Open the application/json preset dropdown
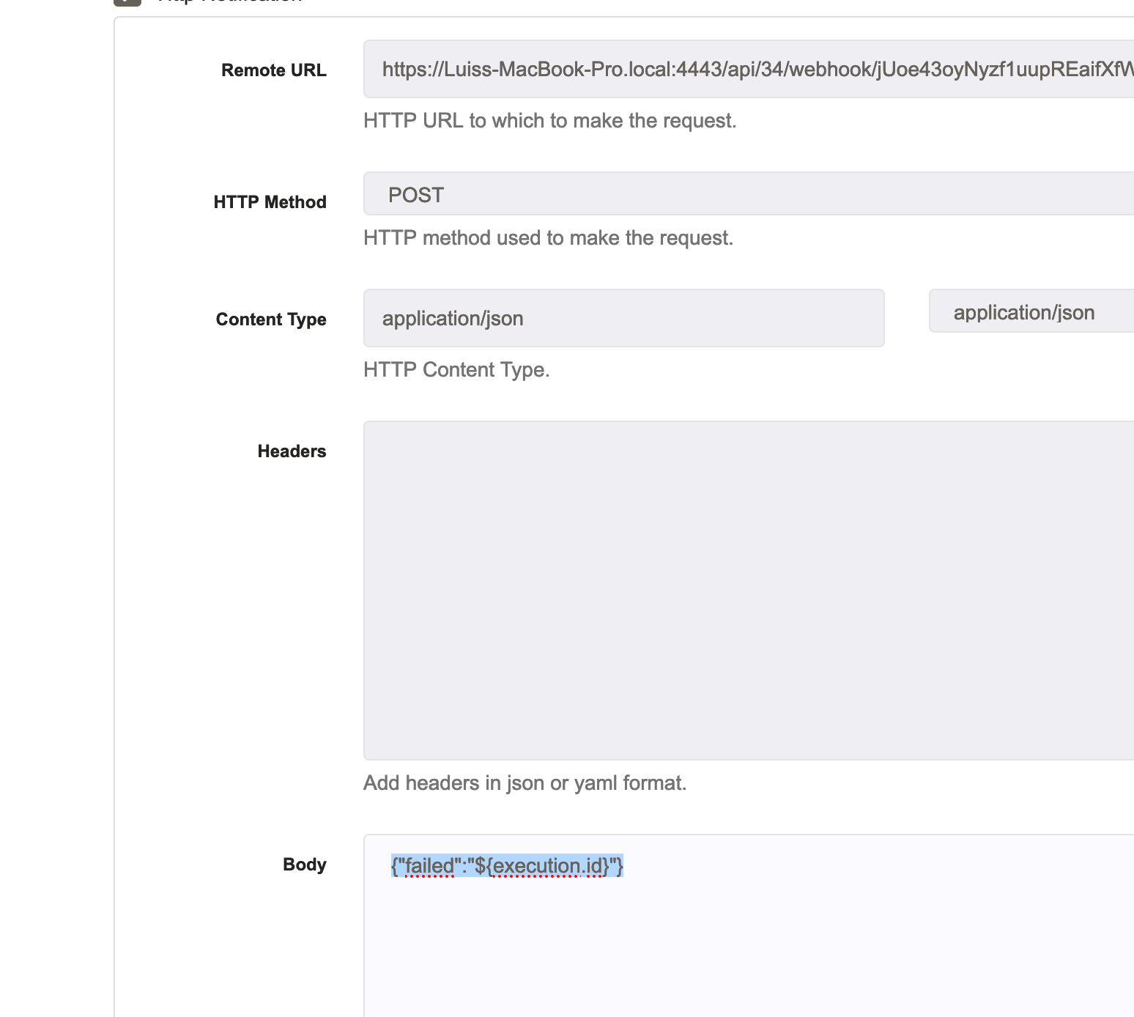This screenshot has height=1017, width=1134. (1031, 311)
